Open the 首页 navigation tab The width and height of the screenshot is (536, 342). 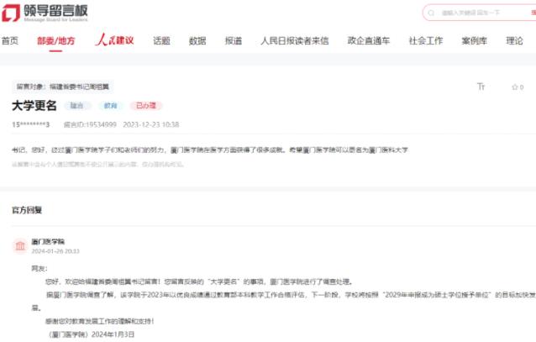(10, 41)
